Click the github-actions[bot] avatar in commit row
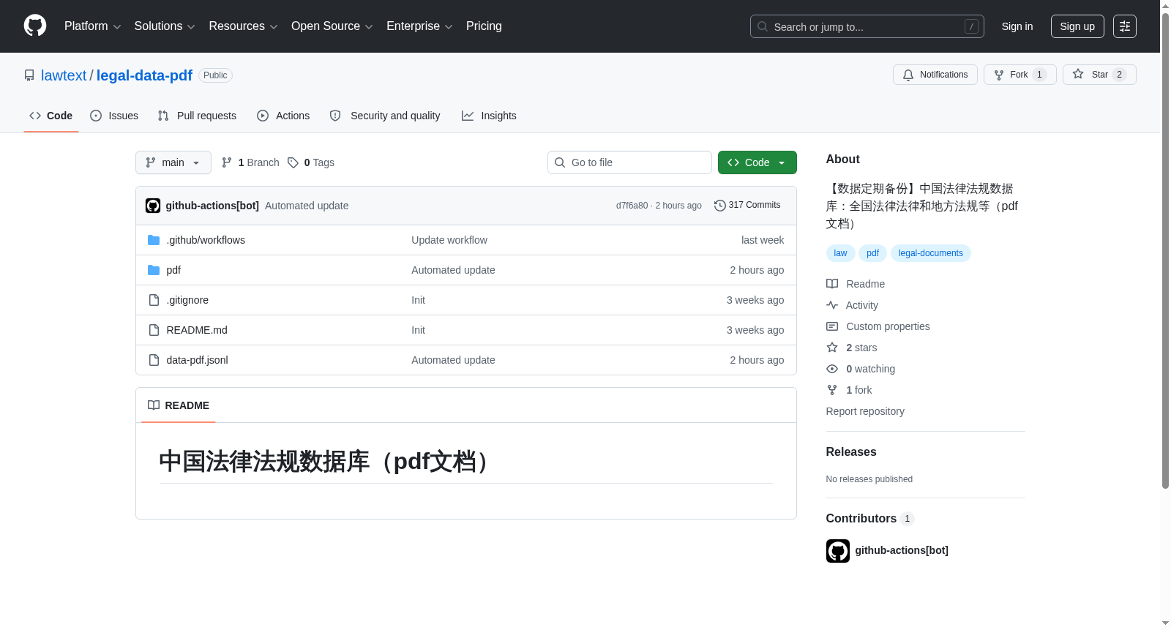Viewport: 1171px width, 630px height. (x=153, y=206)
